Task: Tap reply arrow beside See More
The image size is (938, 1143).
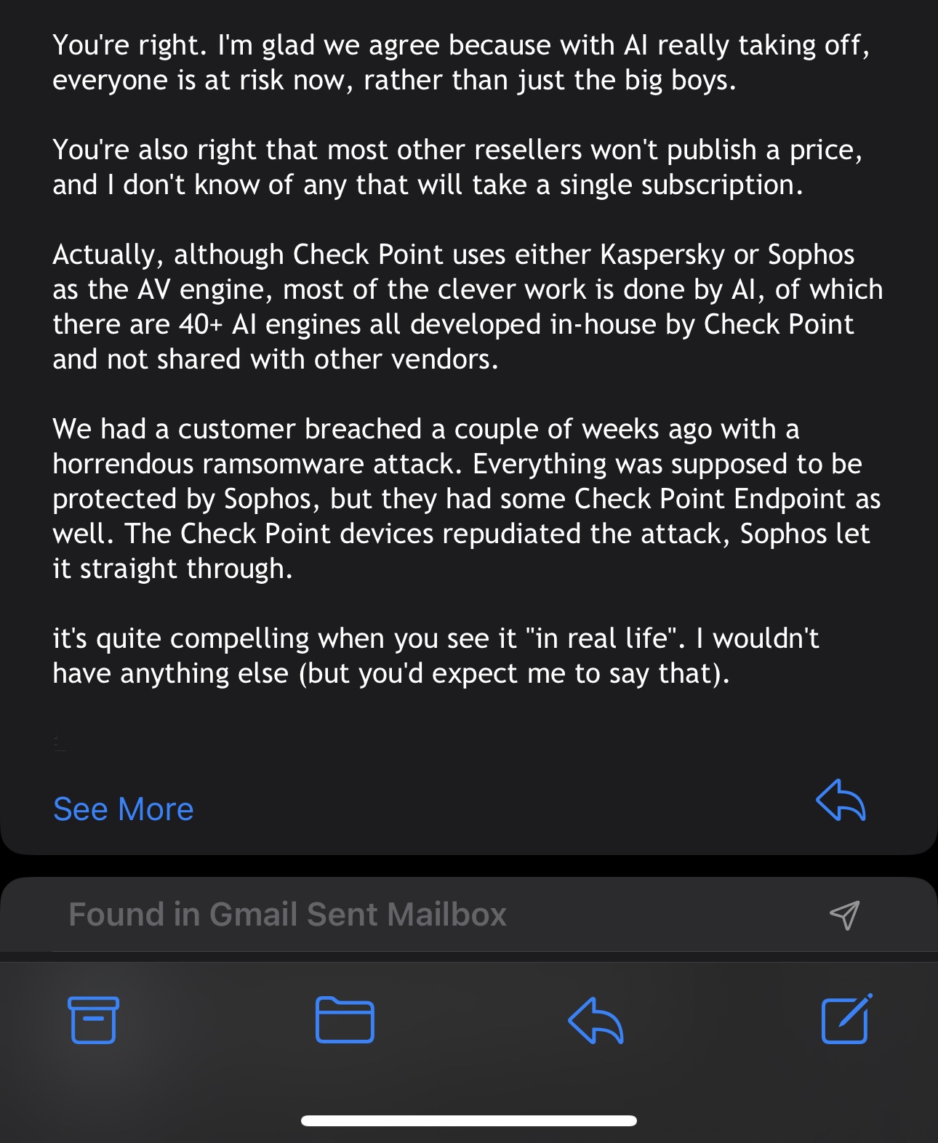Action: (x=841, y=801)
